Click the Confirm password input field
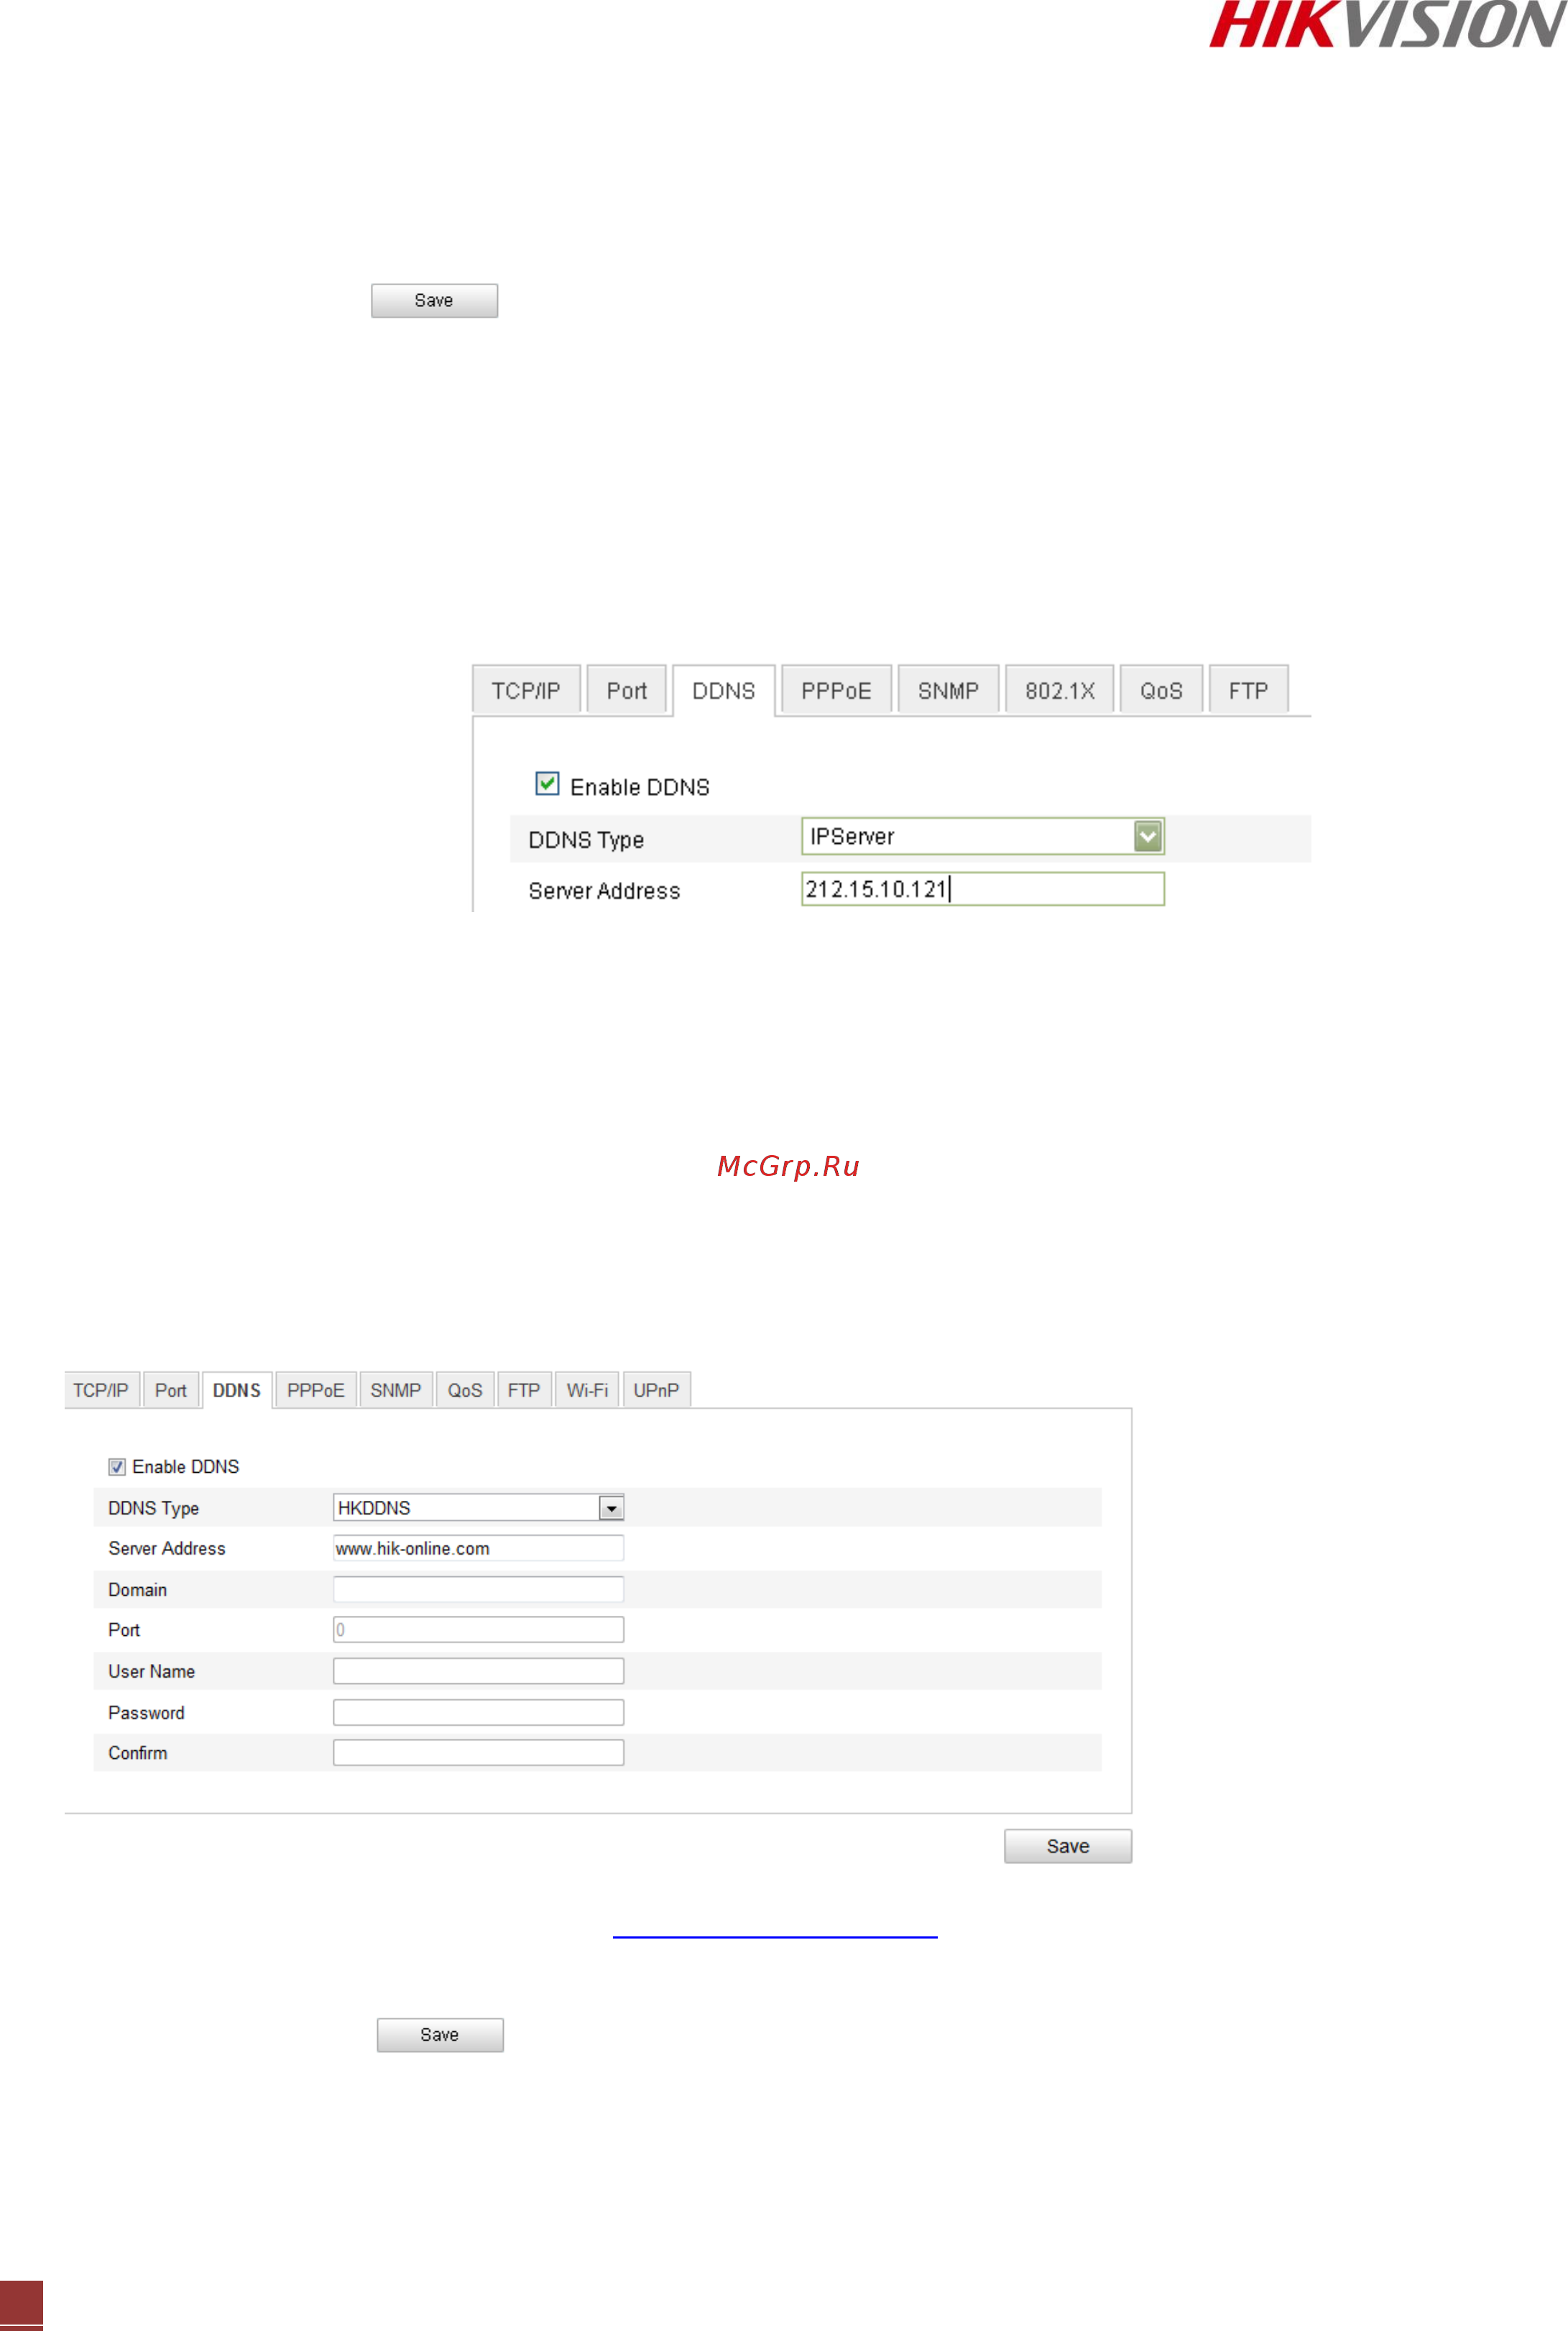1568x2331 pixels. point(478,1753)
